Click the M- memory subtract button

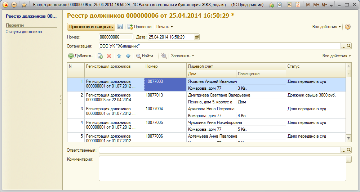click(x=324, y=5)
